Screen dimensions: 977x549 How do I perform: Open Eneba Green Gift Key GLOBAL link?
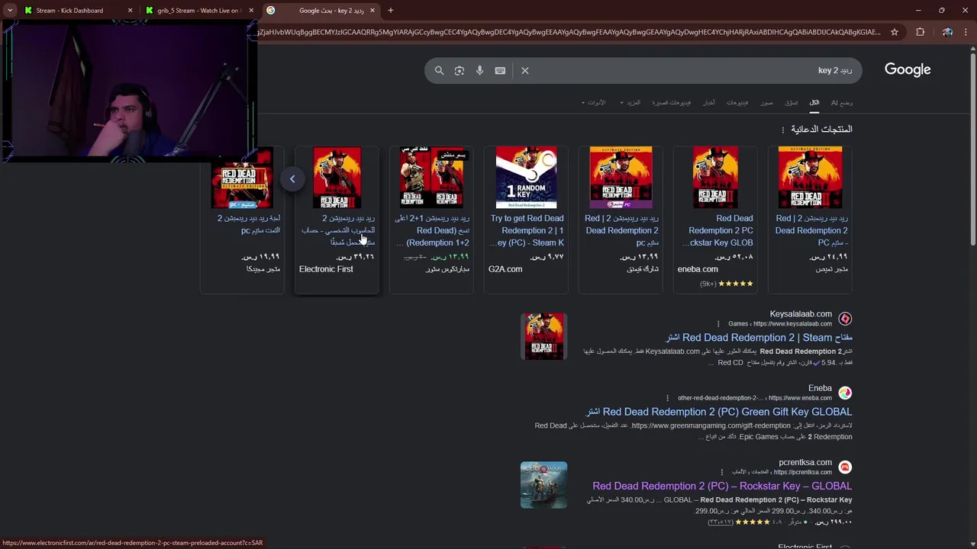click(719, 412)
